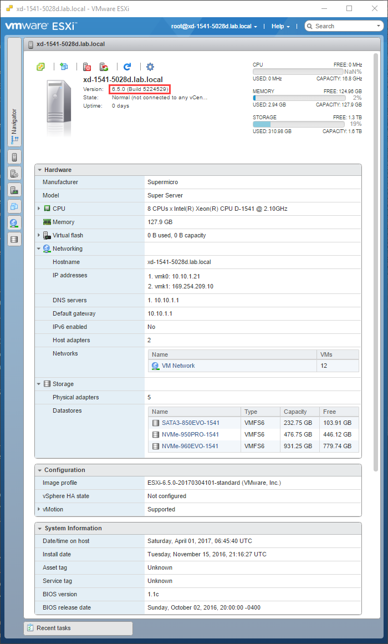388x644 pixels.
Task: Click the Get vCenter Server icon
Action: pos(40,67)
